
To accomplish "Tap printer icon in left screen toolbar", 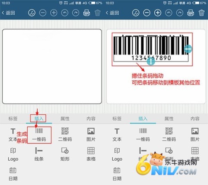I will 87,13.
